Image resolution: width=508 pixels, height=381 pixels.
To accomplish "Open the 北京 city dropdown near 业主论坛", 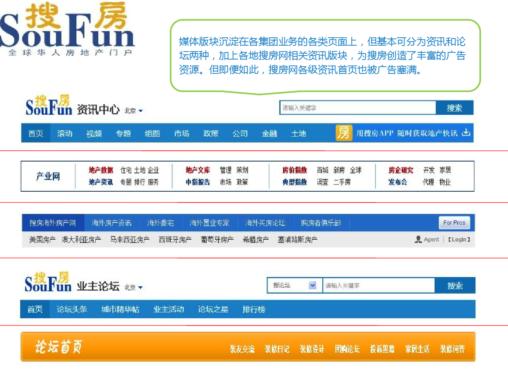I will tap(134, 287).
